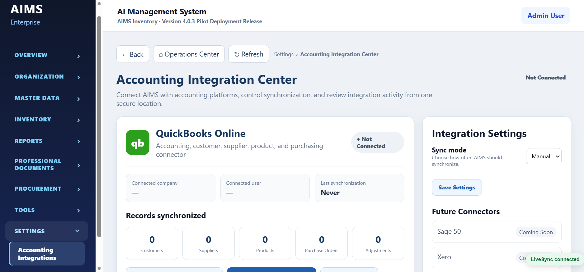This screenshot has width=584, height=272.
Task: Expand the Professional Documents sidebar section
Action: (47, 165)
